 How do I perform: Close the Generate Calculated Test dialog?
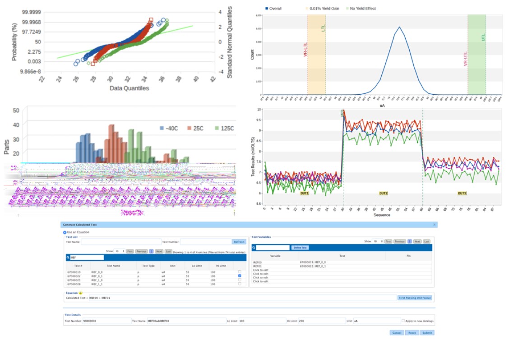click(x=435, y=224)
